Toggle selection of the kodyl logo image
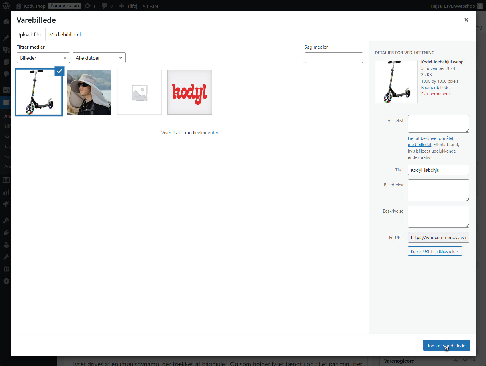486x366 pixels. coord(189,92)
